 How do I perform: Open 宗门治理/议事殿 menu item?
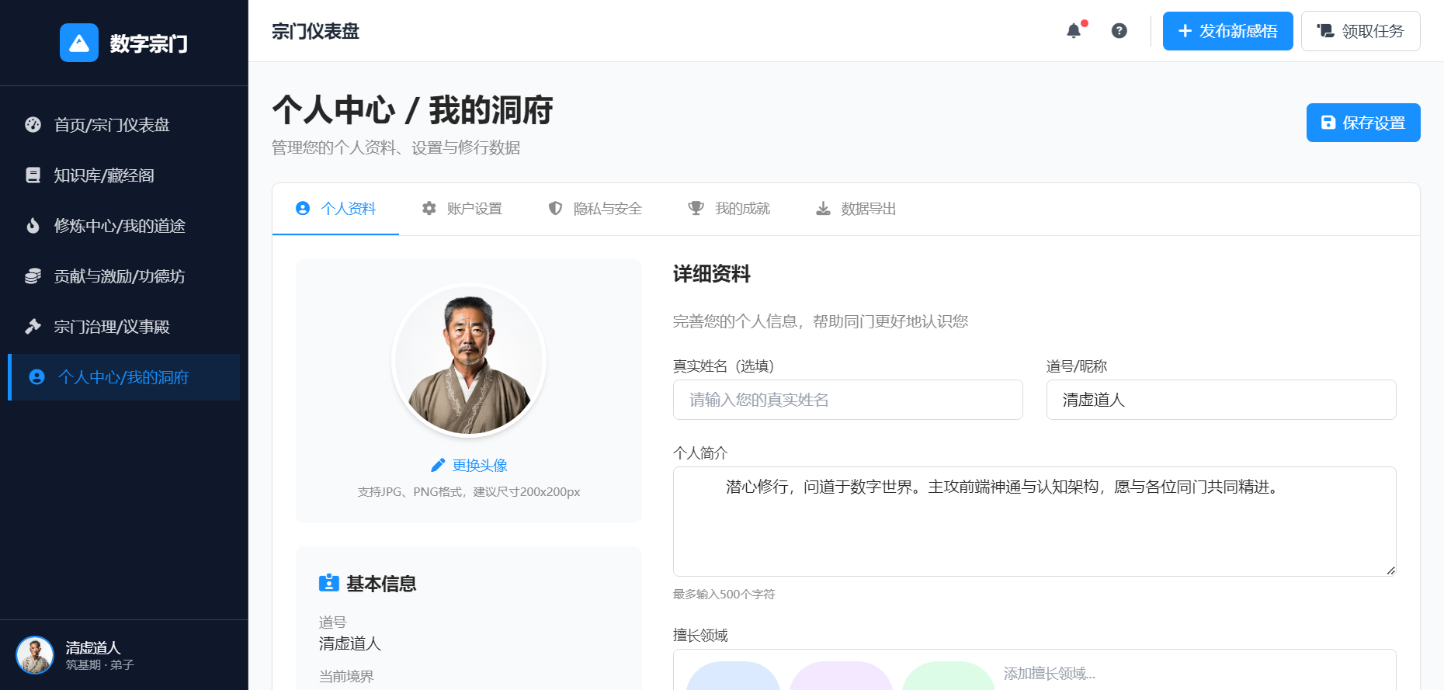pyautogui.click(x=124, y=326)
